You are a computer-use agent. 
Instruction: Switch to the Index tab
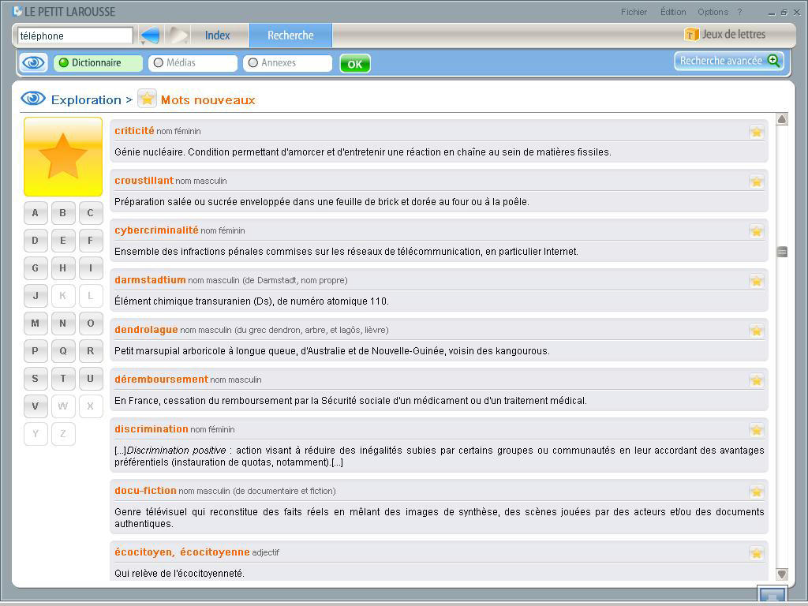(219, 35)
